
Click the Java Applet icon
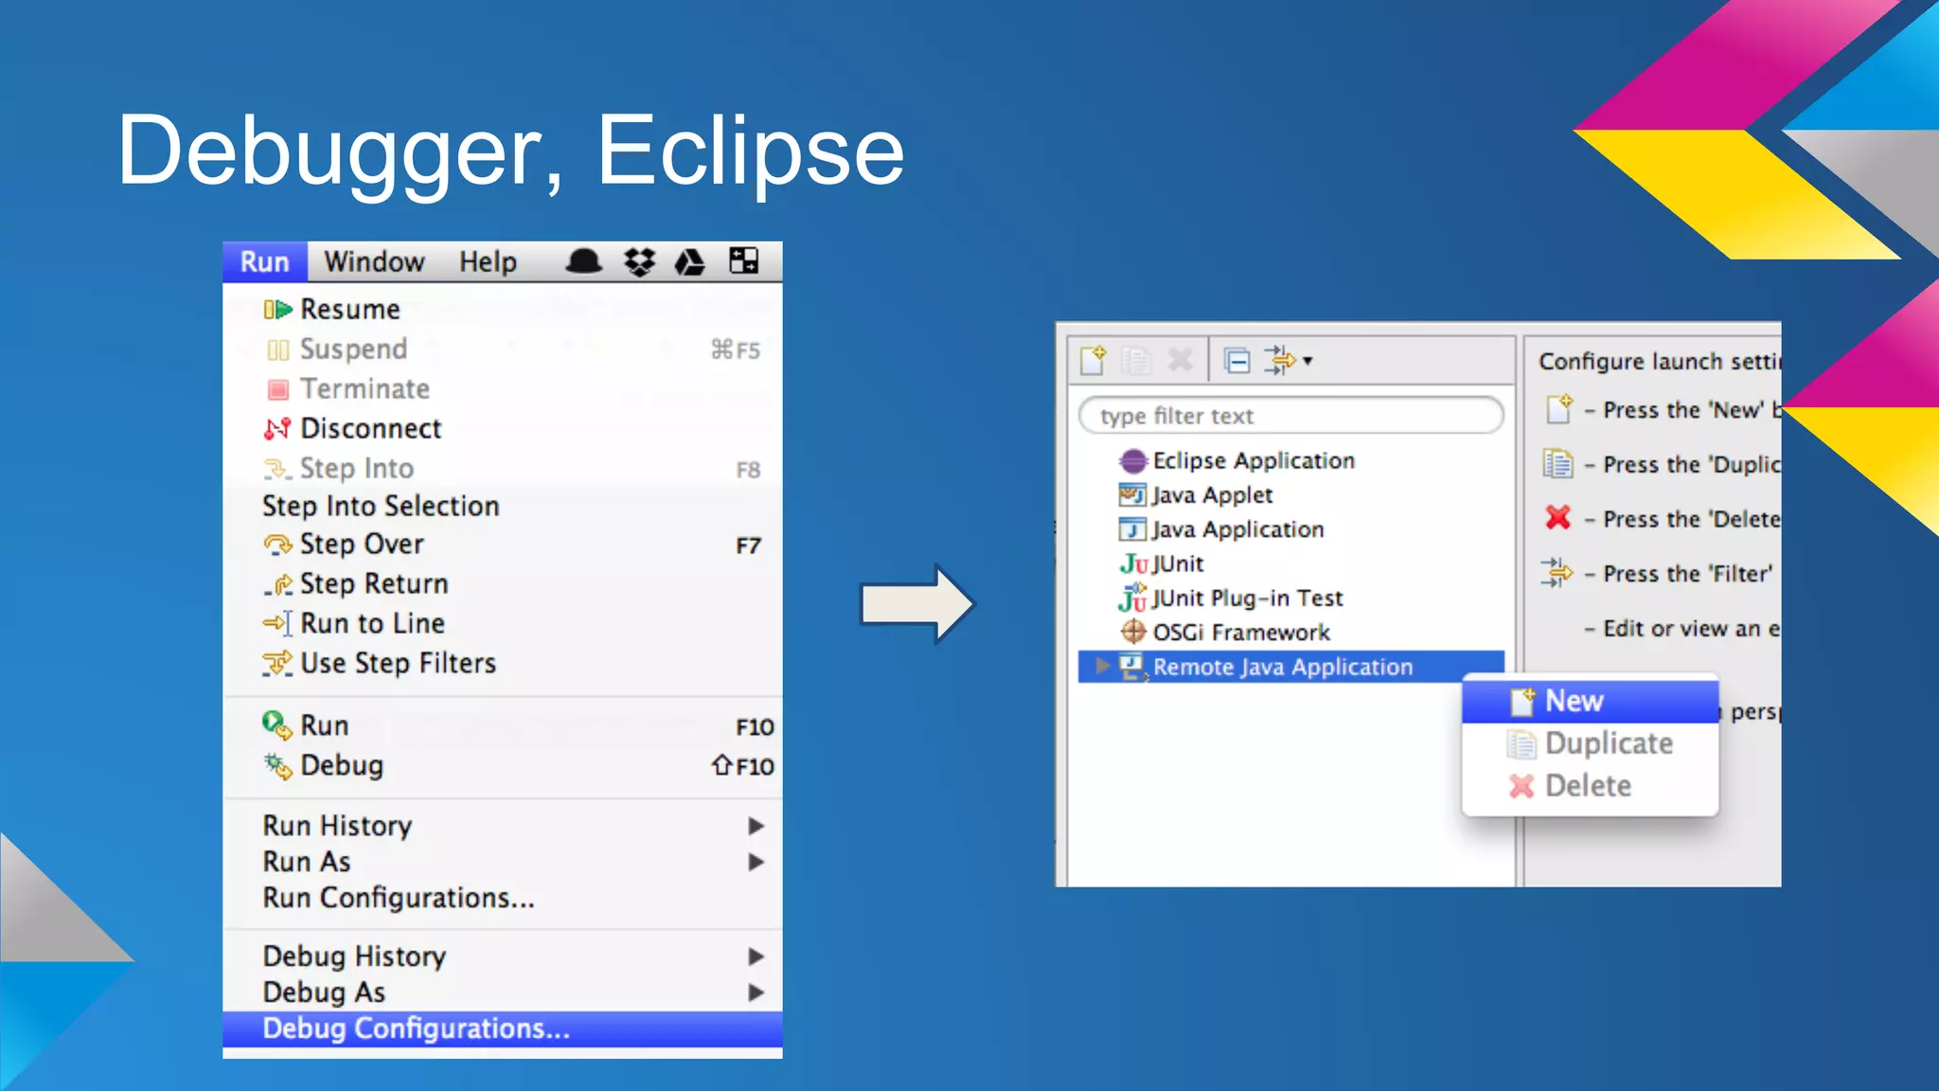pos(1132,495)
